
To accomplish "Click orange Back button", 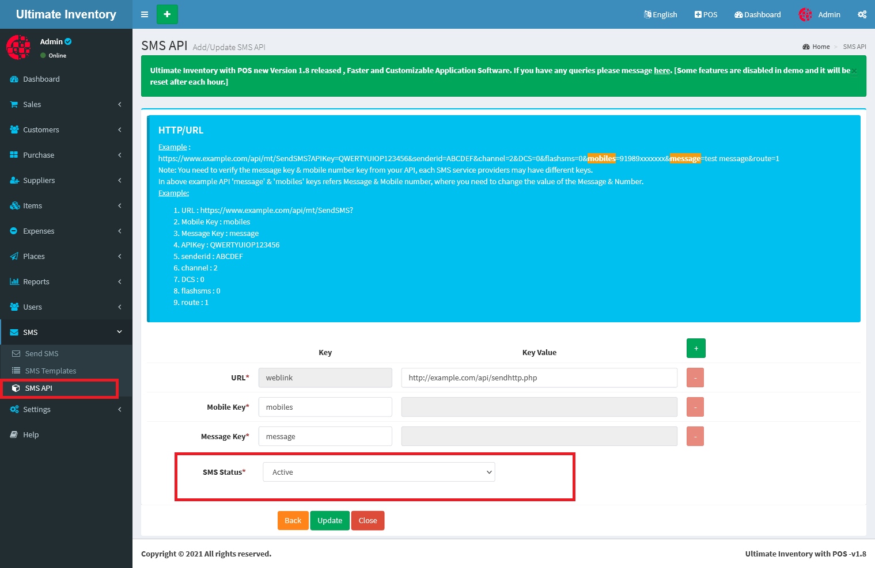I will (293, 521).
